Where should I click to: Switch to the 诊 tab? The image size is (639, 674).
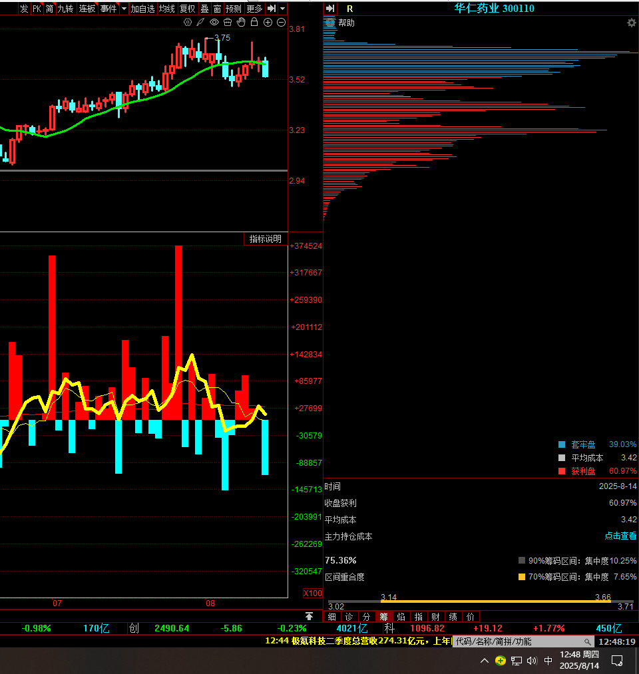pyautogui.click(x=349, y=617)
